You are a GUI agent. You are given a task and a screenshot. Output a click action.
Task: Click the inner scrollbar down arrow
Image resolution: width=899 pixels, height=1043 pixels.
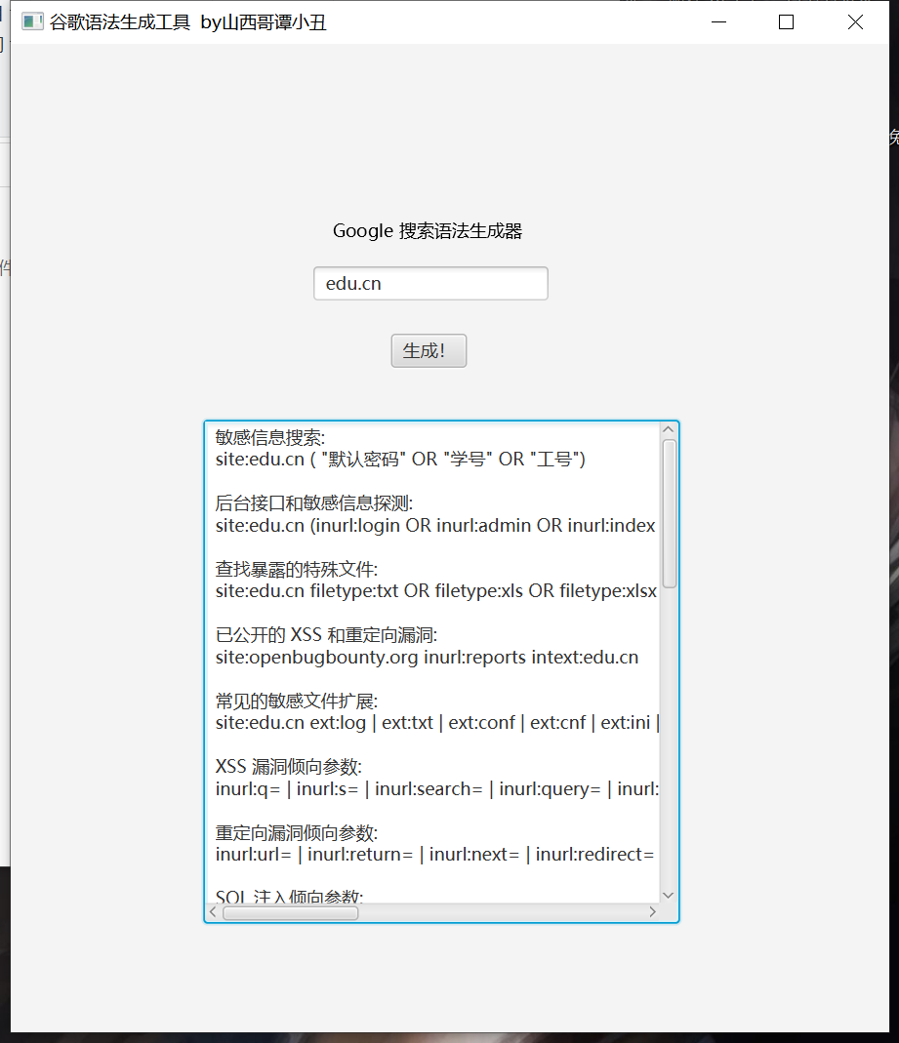669,895
